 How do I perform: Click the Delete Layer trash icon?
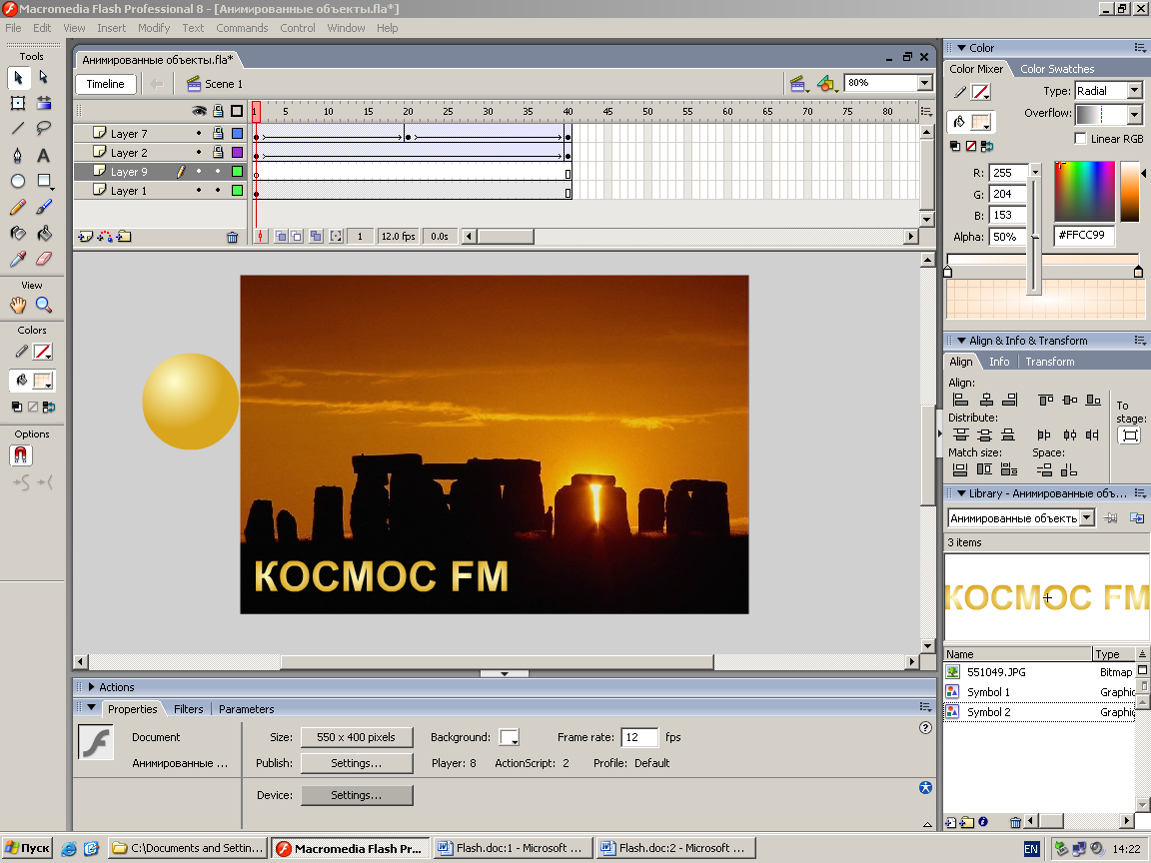coord(232,237)
